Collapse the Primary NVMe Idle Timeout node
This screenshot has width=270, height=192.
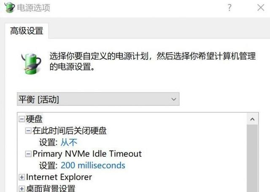pyautogui.click(x=28, y=154)
